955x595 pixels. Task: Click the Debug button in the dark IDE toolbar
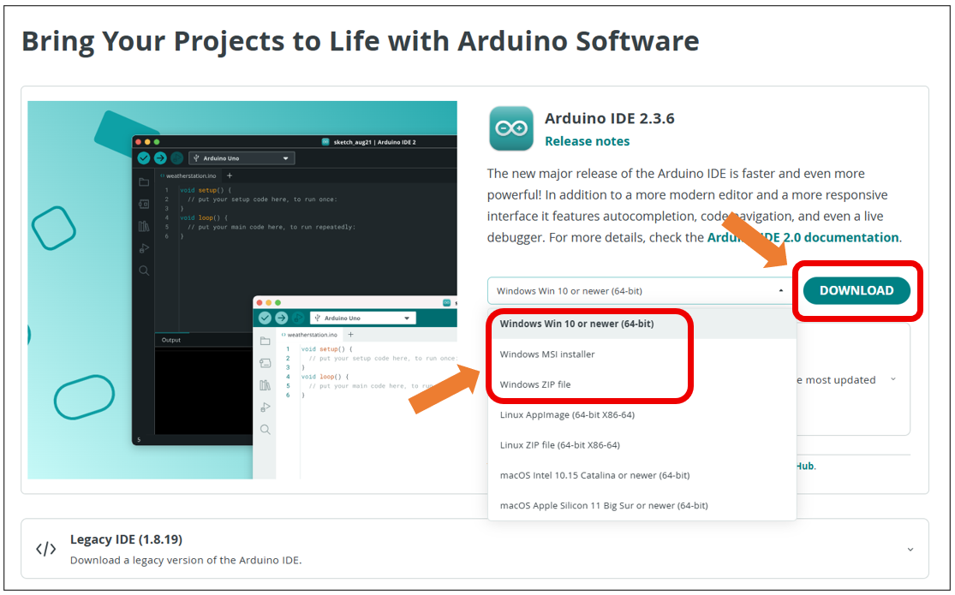pos(176,158)
